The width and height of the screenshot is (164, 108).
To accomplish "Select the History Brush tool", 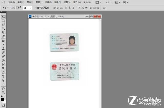I will pos(3,52).
